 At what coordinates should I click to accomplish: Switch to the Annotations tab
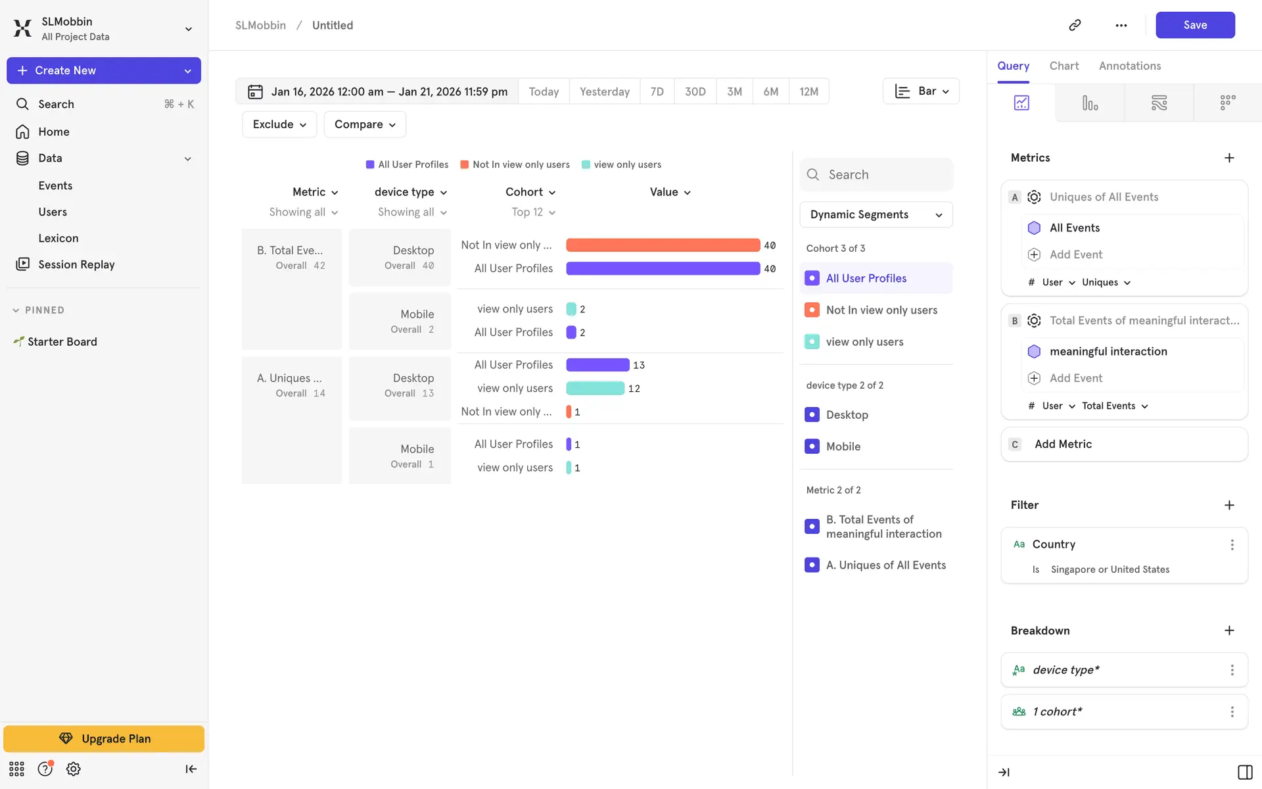[x=1129, y=66]
